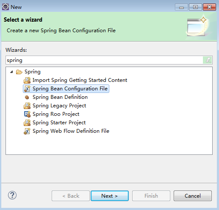Click the Spring folder icon

pyautogui.click(x=19, y=72)
